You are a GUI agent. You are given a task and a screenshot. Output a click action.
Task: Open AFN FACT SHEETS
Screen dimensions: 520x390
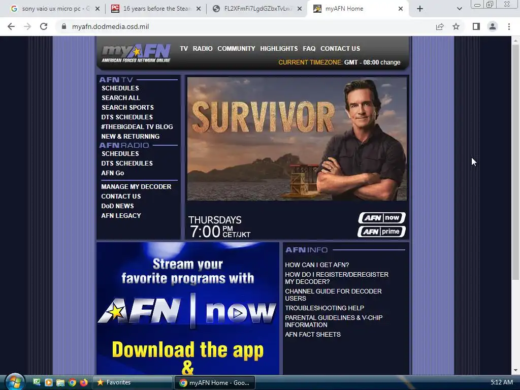pos(313,335)
